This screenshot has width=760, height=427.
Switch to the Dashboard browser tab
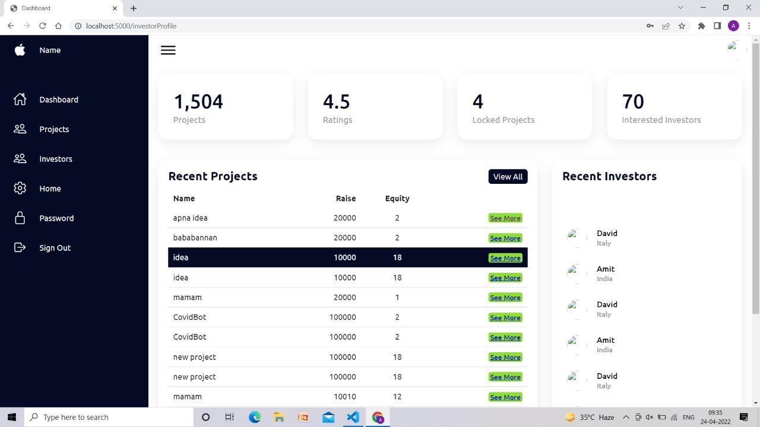(x=62, y=8)
